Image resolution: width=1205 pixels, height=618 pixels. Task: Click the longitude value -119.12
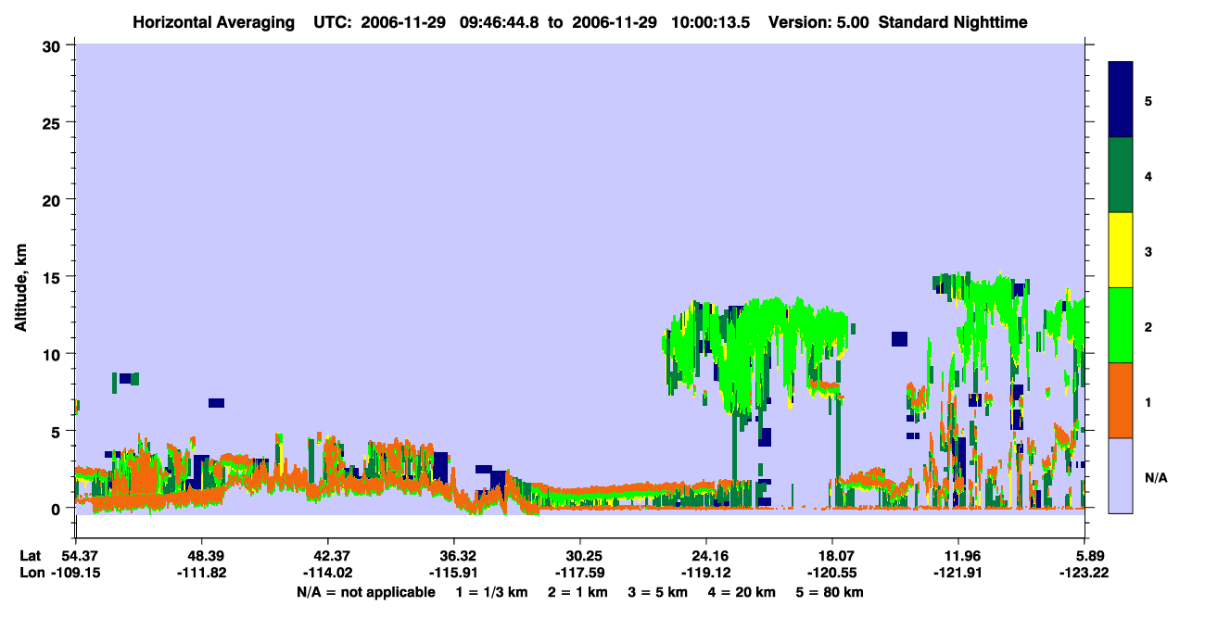706,574
